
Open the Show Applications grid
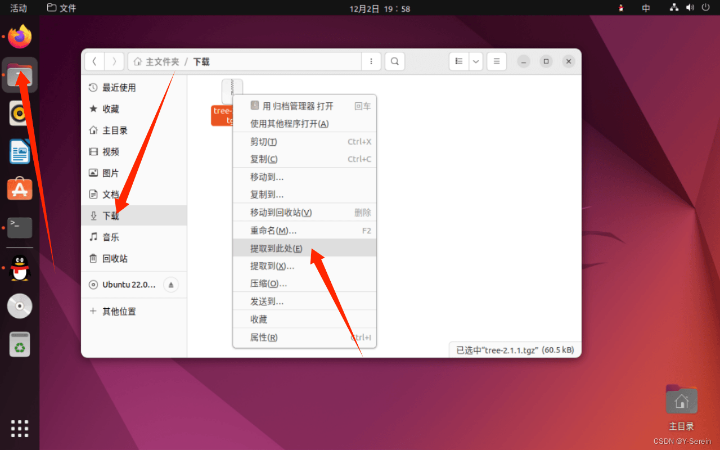(20, 429)
